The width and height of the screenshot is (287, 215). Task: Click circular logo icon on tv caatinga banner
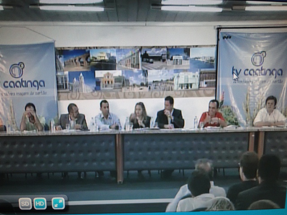pos(258,58)
